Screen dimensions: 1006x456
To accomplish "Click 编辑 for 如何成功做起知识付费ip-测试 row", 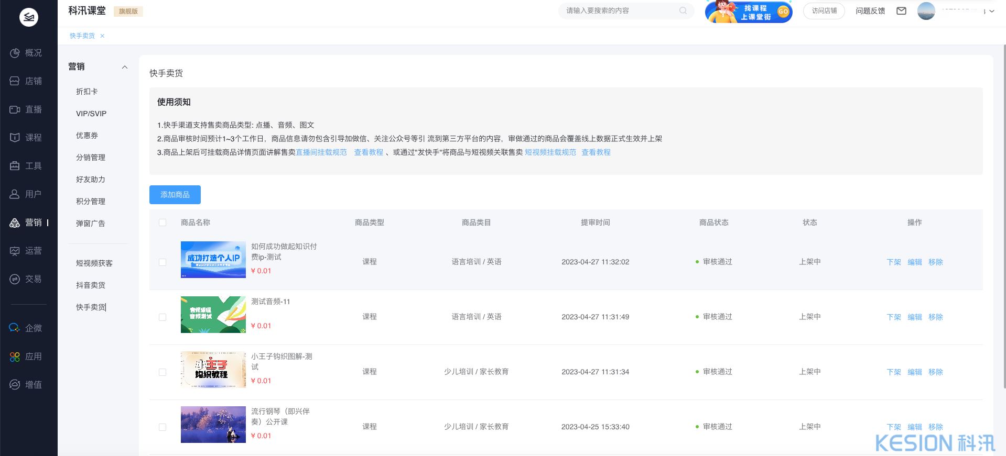I will tap(915, 262).
